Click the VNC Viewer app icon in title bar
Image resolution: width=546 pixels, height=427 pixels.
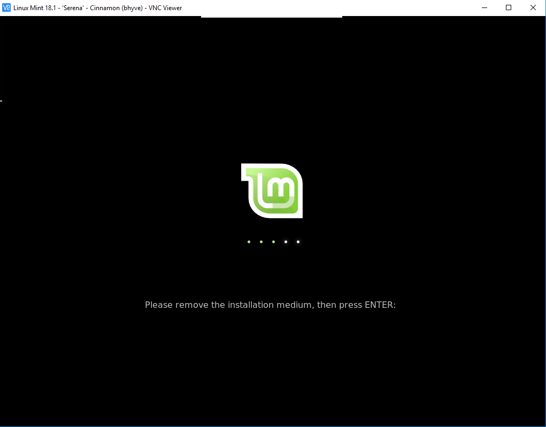(6, 7)
